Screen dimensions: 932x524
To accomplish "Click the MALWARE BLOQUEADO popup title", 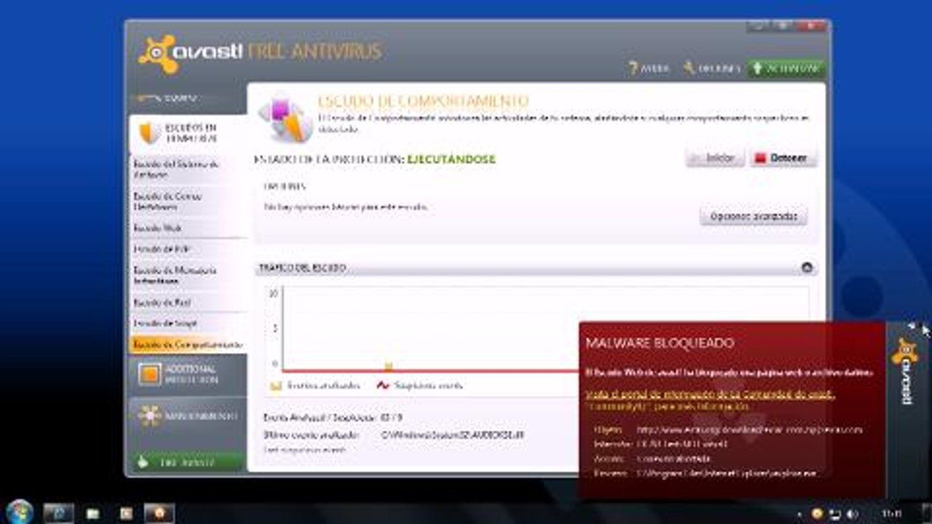I will click(660, 343).
